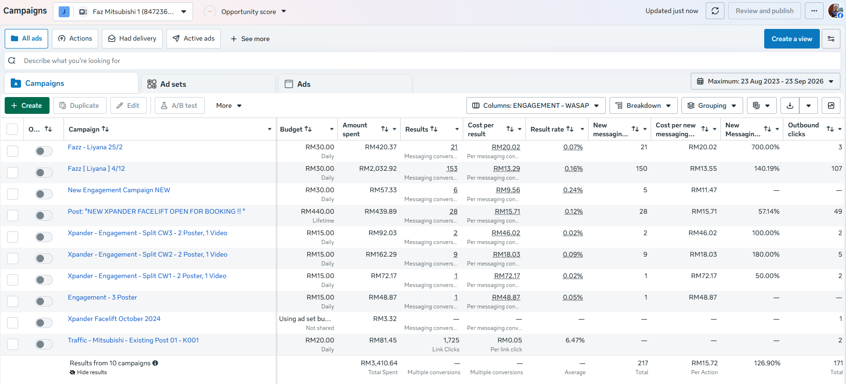This screenshot has height=384, width=846.
Task: Open Traffic - Mitsubishi - Existing Post 01 campaign
Action: coord(133,340)
